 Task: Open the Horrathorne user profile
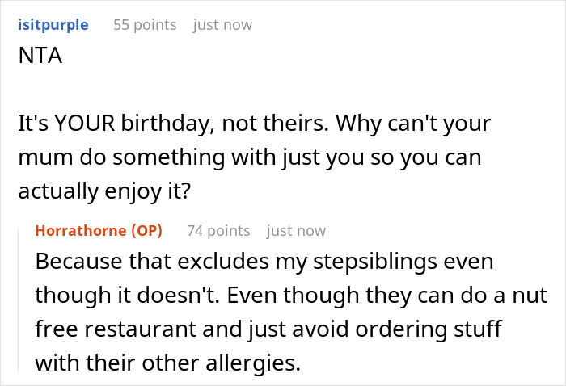point(81,231)
